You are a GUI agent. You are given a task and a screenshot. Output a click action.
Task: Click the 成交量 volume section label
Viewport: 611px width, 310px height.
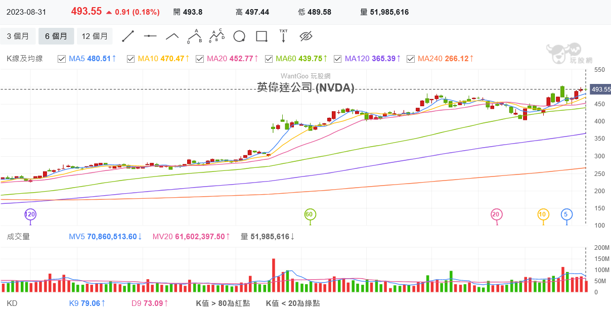point(18,237)
